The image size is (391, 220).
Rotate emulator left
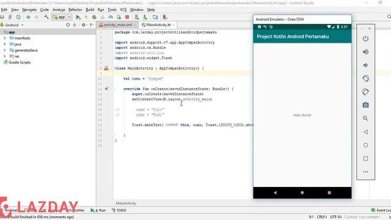coord(365,79)
